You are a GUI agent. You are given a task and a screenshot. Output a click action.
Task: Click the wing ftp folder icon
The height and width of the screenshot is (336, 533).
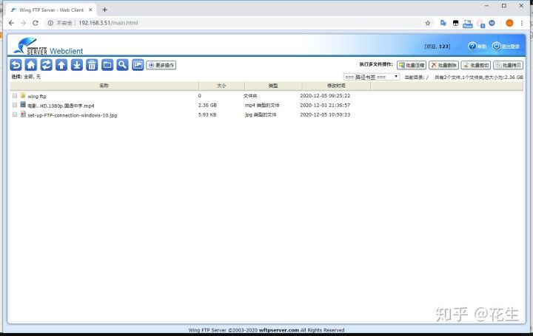[23, 95]
